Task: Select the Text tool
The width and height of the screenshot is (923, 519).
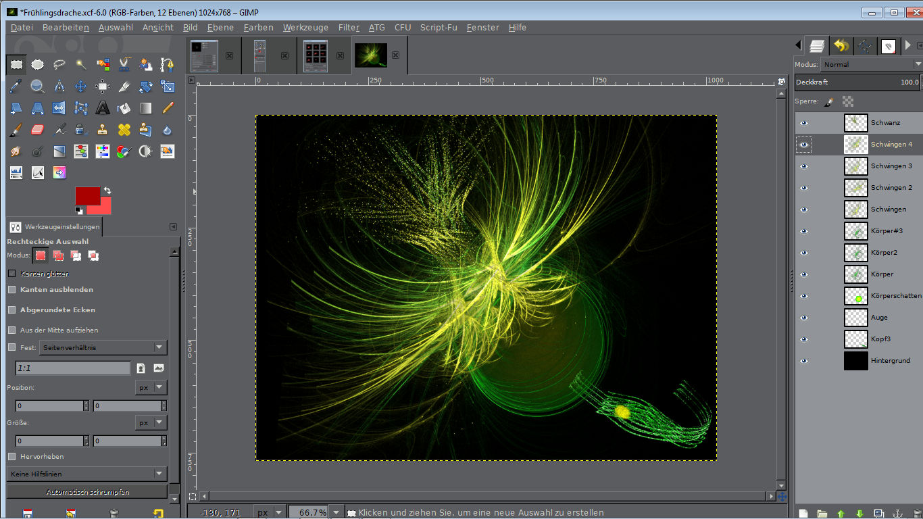Action: 103,108
